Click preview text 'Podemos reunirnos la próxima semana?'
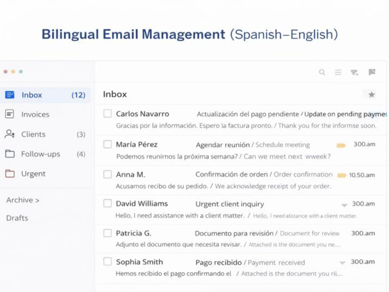This screenshot has width=389, height=292. [x=177, y=157]
